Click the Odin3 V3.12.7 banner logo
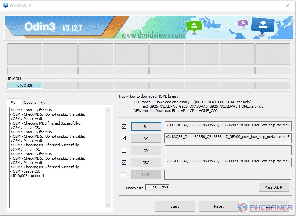Viewport: 296px width, 216px height. tap(53, 27)
